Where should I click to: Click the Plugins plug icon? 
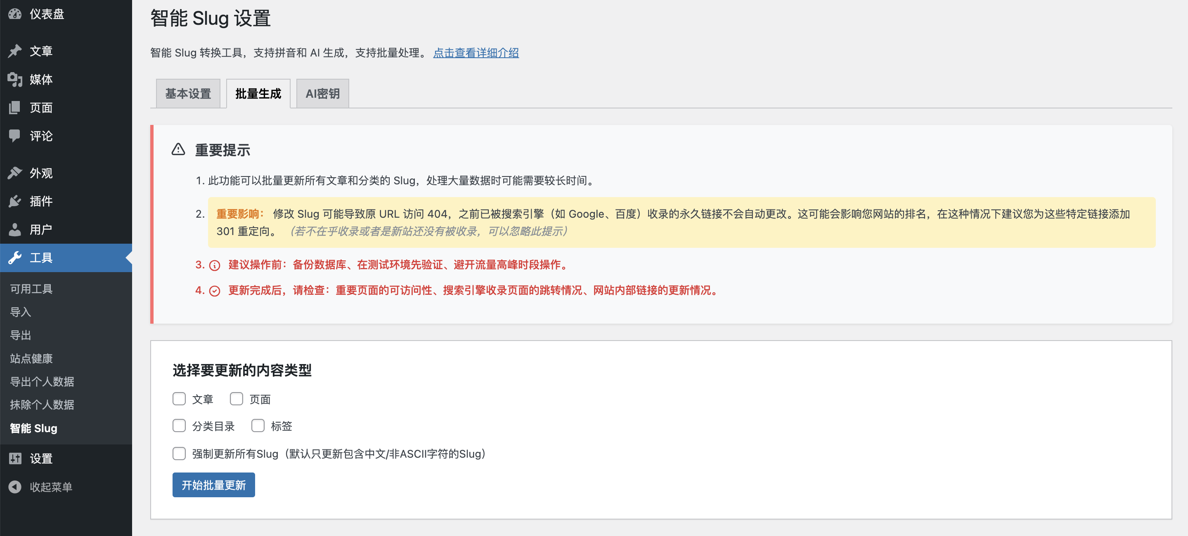(15, 201)
